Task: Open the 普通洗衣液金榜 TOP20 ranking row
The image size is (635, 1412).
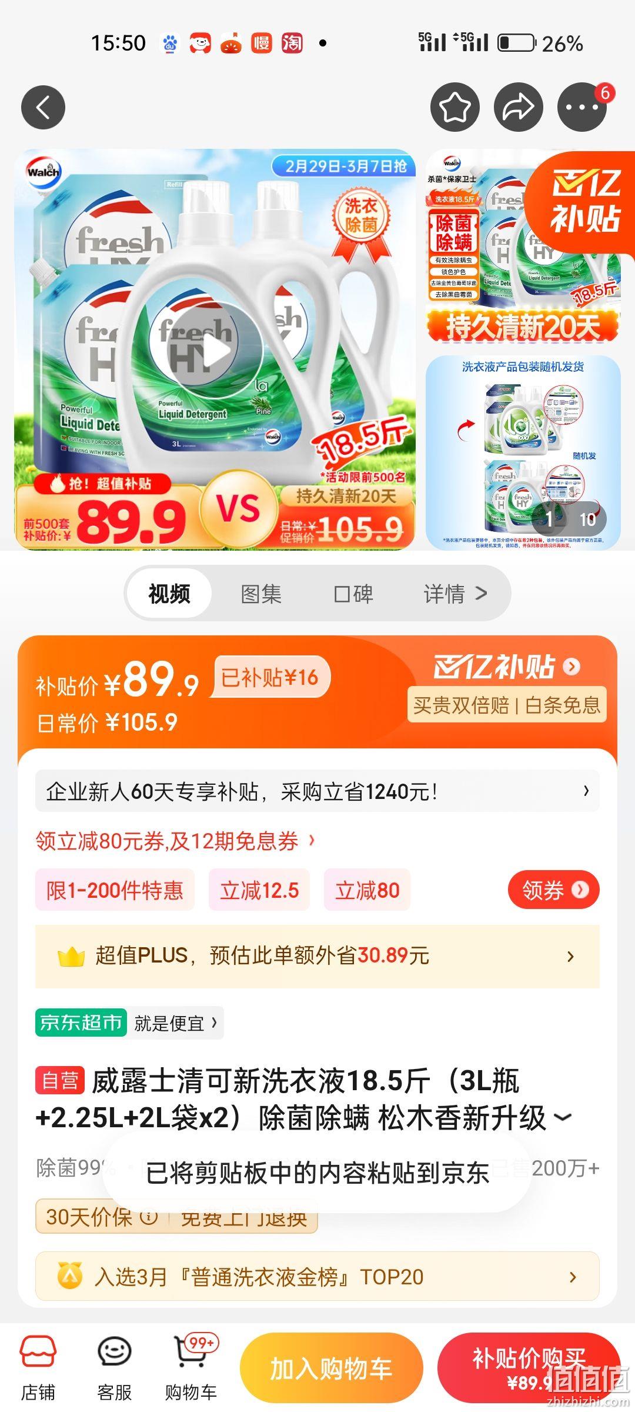Action: pyautogui.click(x=317, y=1276)
